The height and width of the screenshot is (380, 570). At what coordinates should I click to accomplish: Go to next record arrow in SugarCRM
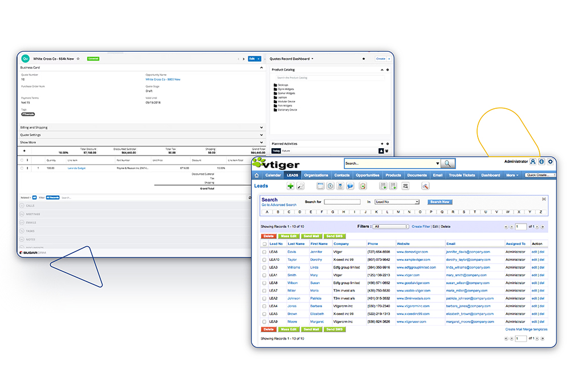tap(243, 59)
